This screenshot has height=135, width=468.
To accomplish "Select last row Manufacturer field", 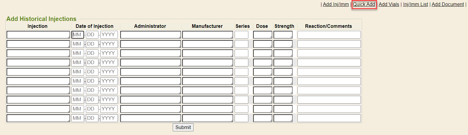I will point(207,118).
